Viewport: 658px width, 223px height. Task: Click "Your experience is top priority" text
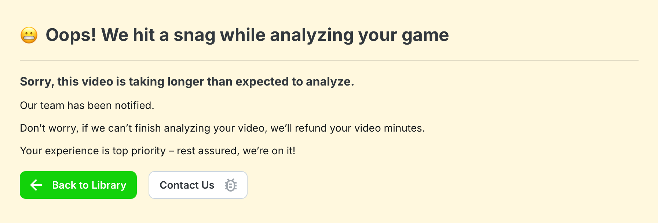click(x=93, y=151)
